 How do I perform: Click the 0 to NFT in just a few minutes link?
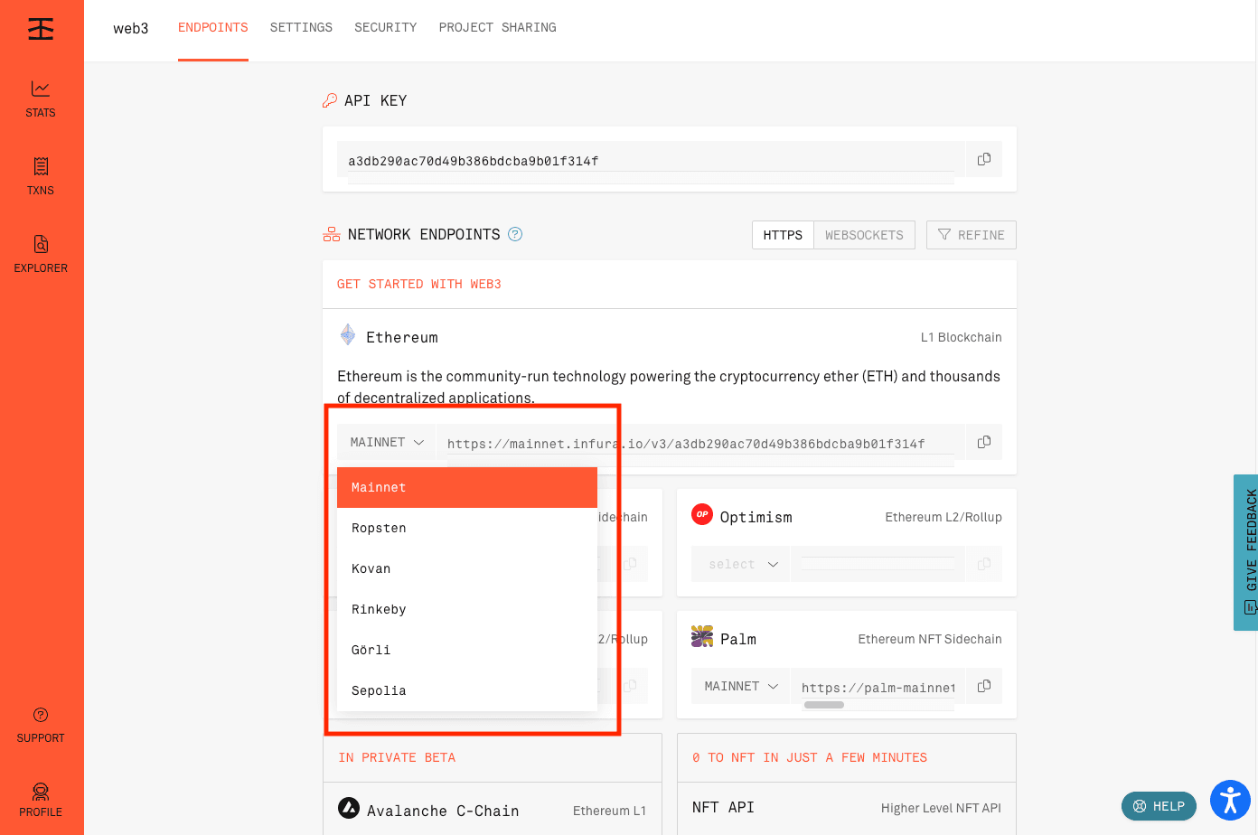point(810,757)
